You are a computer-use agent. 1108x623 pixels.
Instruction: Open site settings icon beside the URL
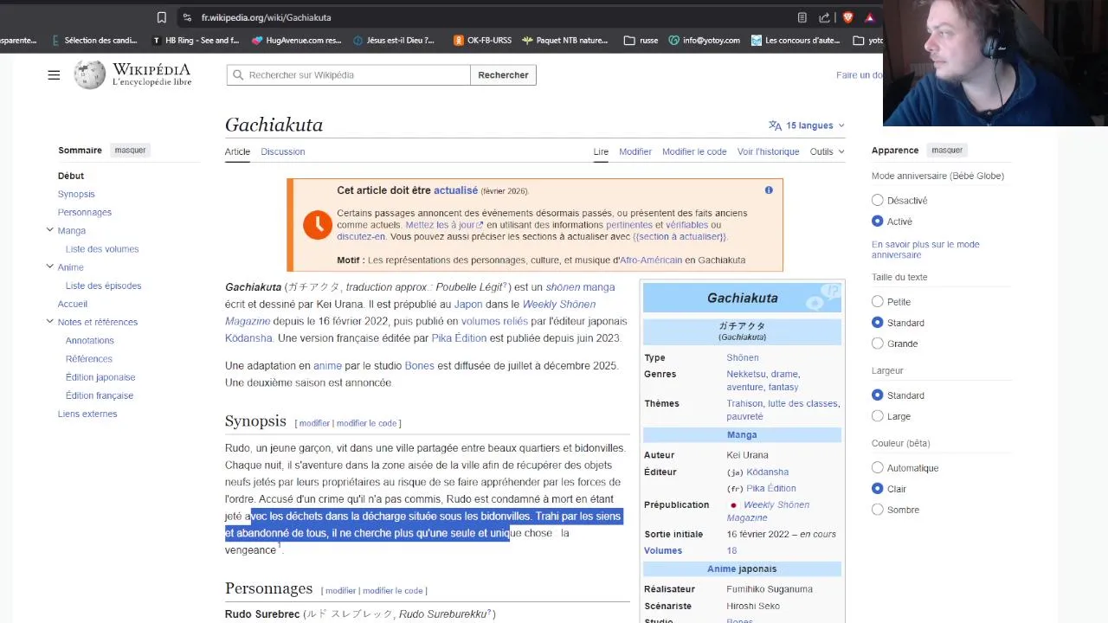point(187,17)
